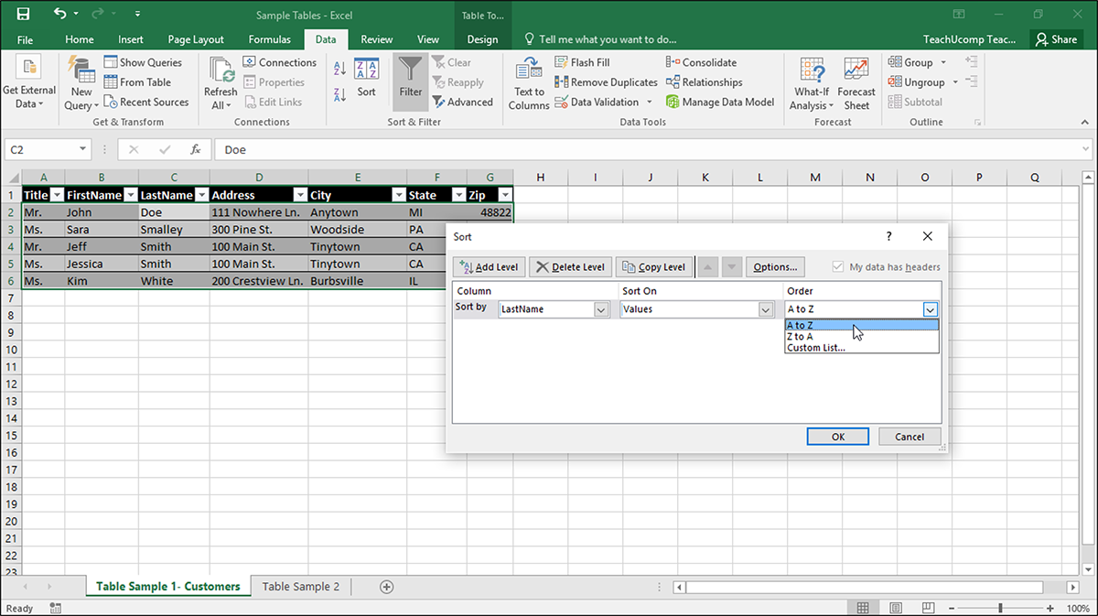
Task: Click the Text to Columns icon
Action: [528, 82]
